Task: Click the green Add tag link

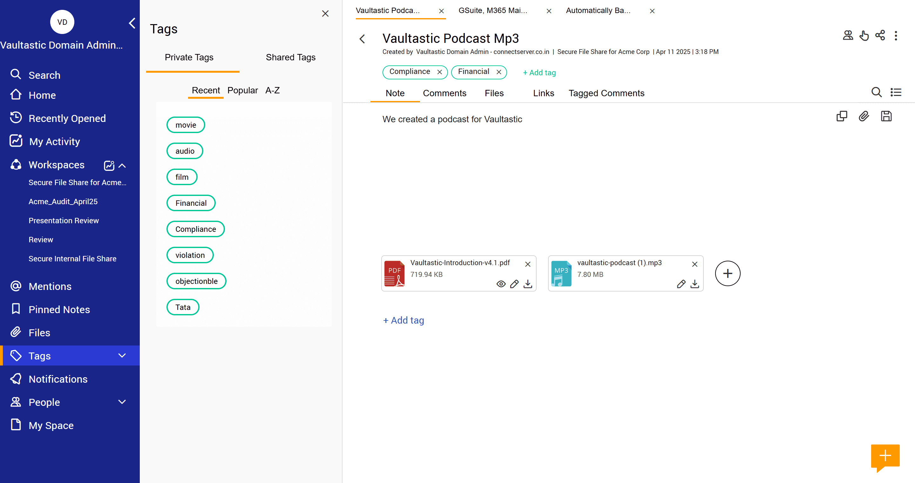Action: click(539, 72)
